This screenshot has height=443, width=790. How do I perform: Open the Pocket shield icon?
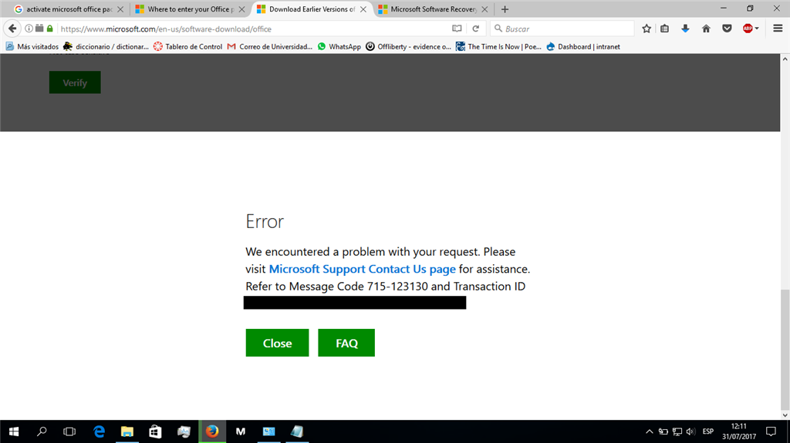tap(727, 29)
